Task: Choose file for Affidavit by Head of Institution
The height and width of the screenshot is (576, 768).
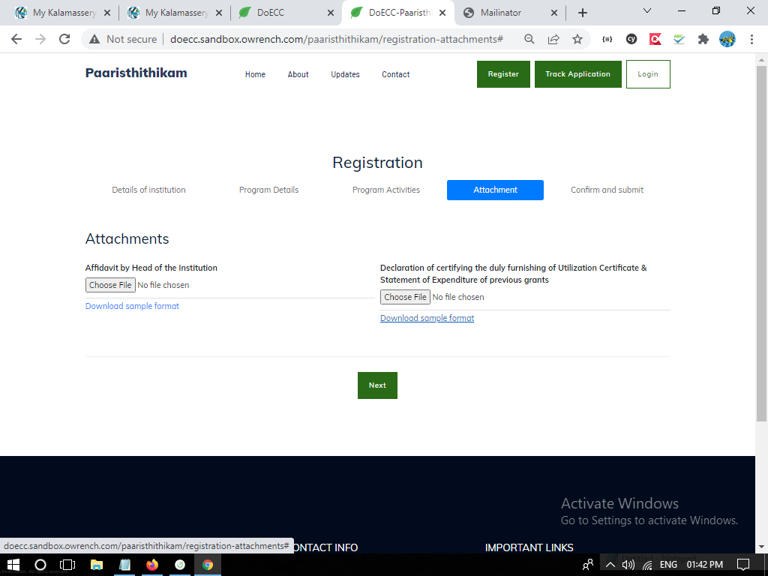Action: coord(110,285)
